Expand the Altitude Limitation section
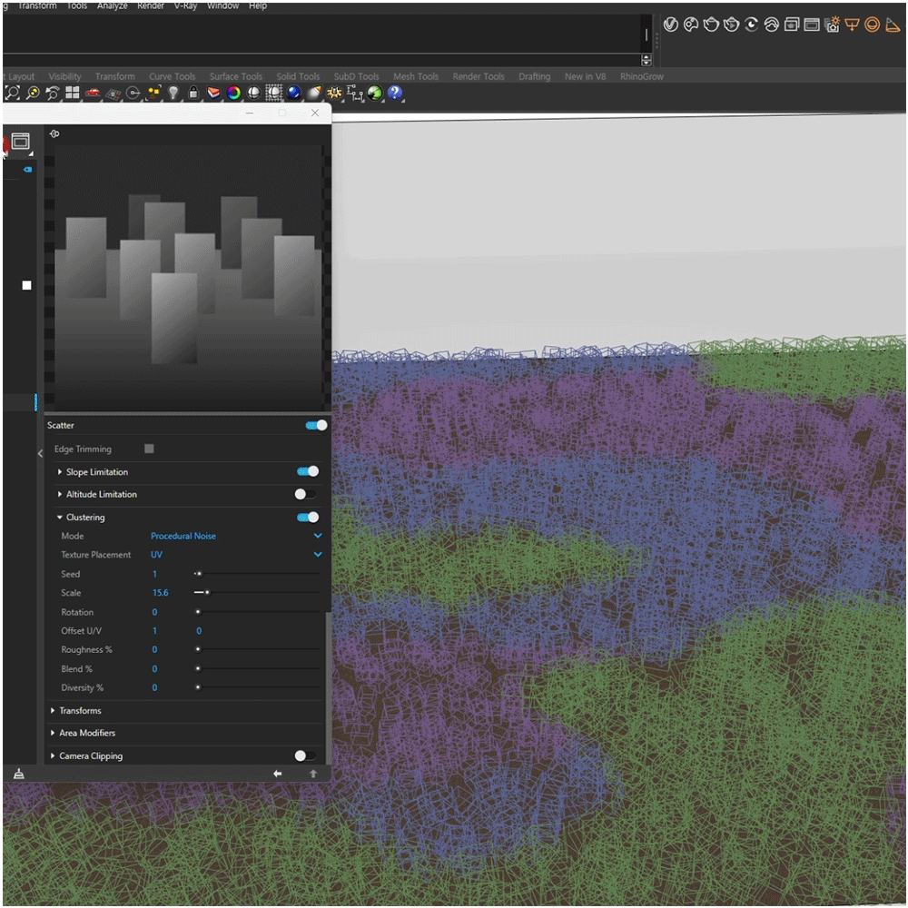 [60, 494]
